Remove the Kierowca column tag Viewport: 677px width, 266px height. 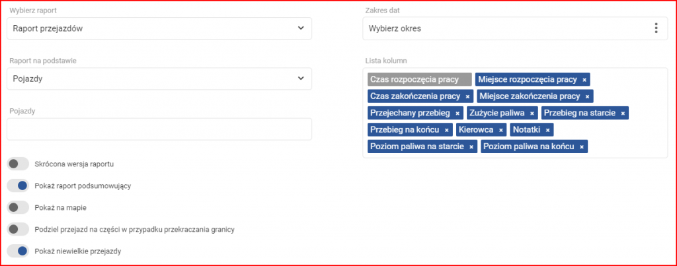(501, 130)
